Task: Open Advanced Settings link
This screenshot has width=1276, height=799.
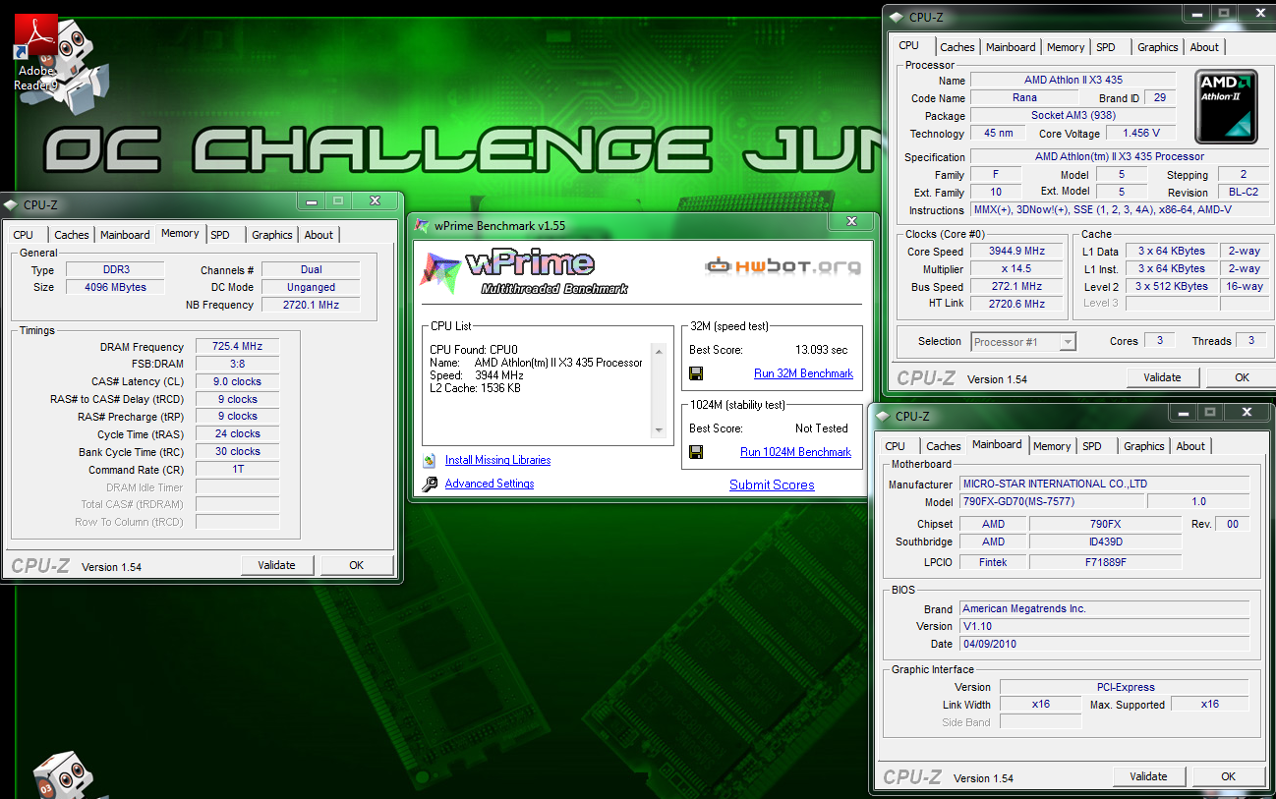Action: coord(490,484)
